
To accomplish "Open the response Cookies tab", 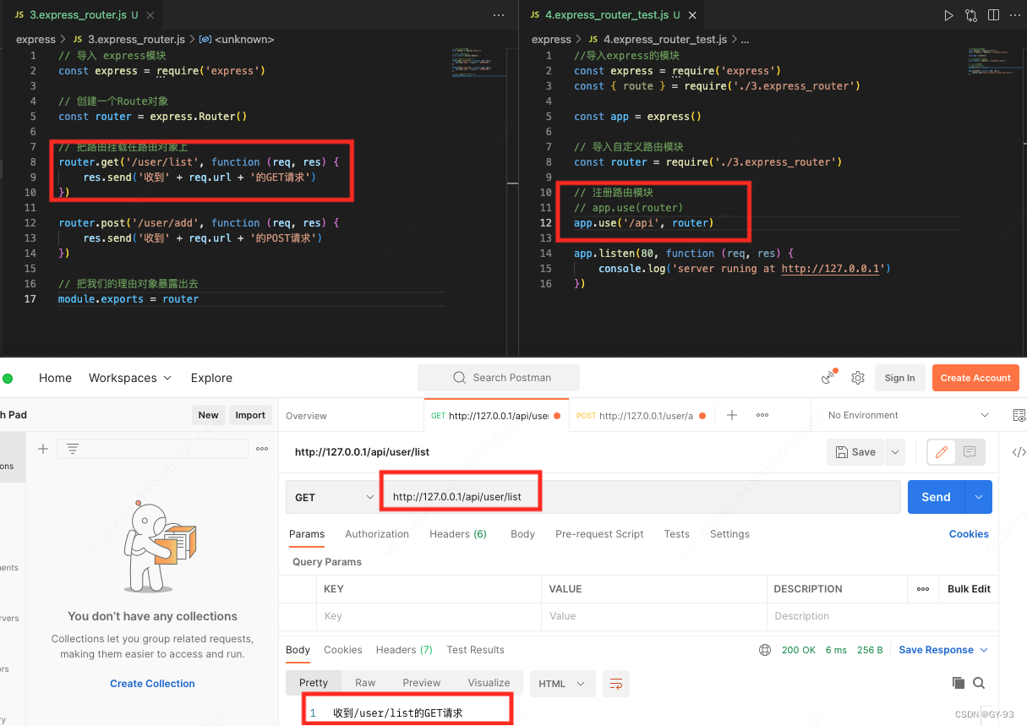I will coord(342,650).
